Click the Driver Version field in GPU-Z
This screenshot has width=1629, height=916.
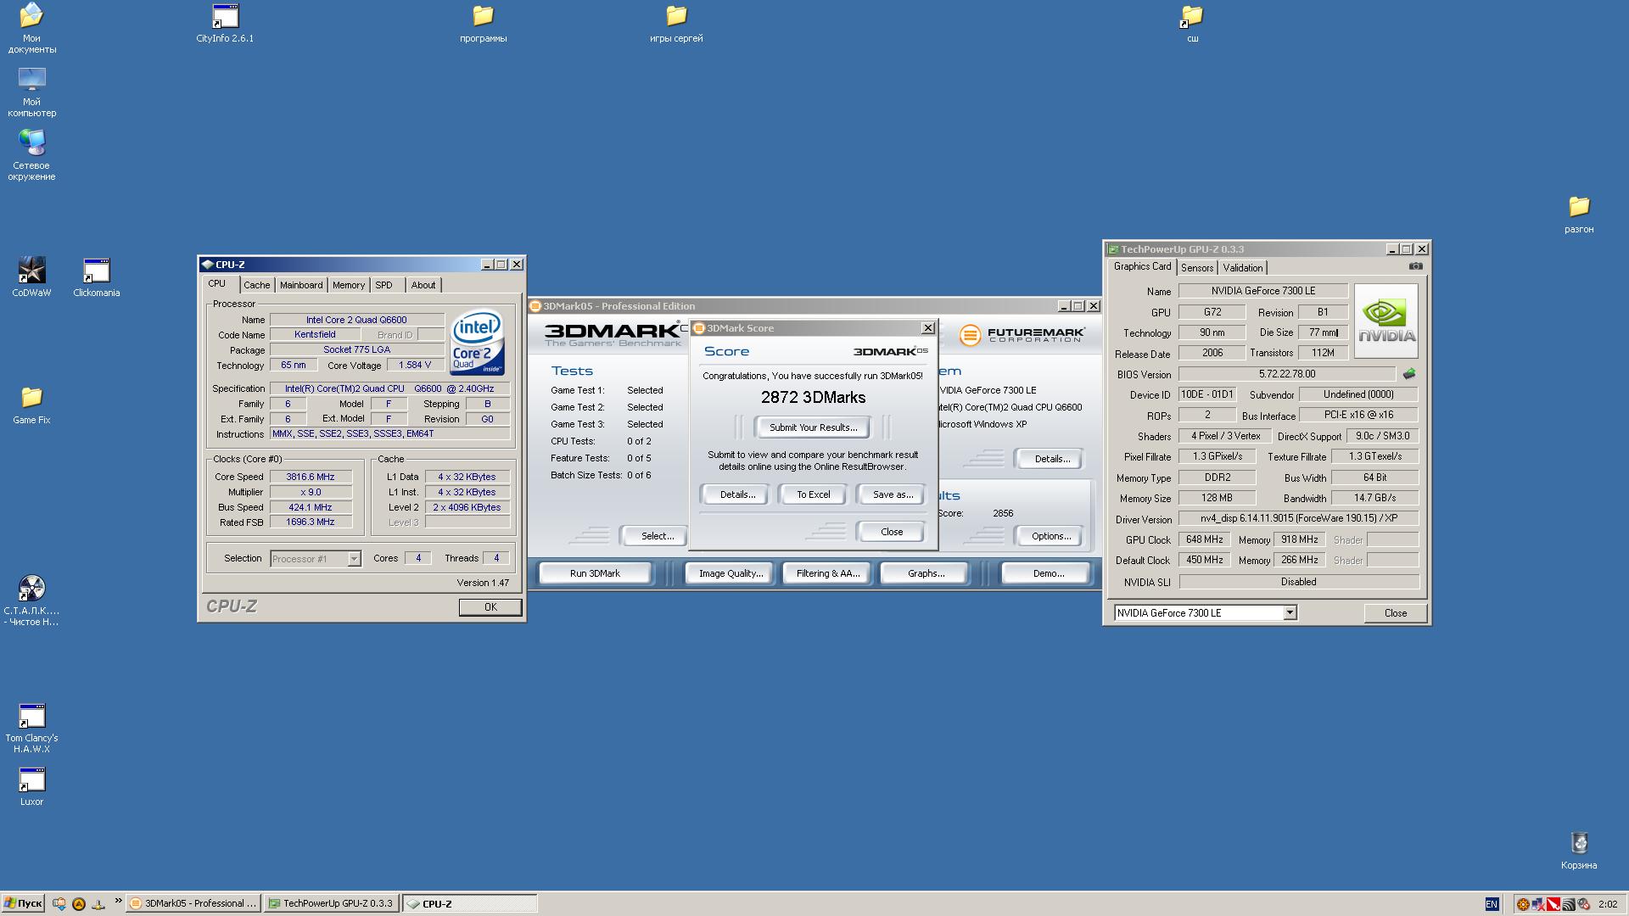click(x=1298, y=518)
